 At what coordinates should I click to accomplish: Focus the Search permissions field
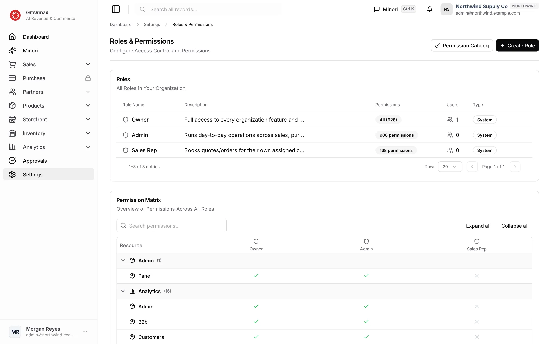[171, 226]
